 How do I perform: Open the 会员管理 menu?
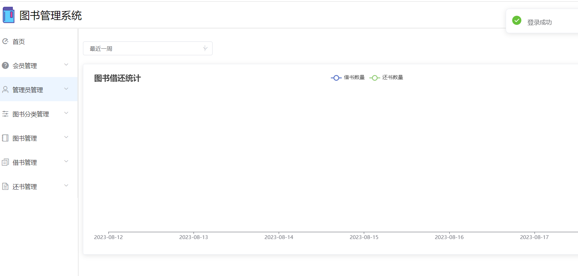coord(39,66)
